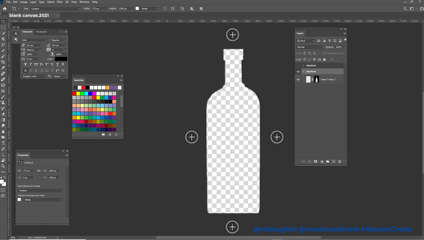
Task: Set artboard to portrait orientation
Action: point(165,9)
